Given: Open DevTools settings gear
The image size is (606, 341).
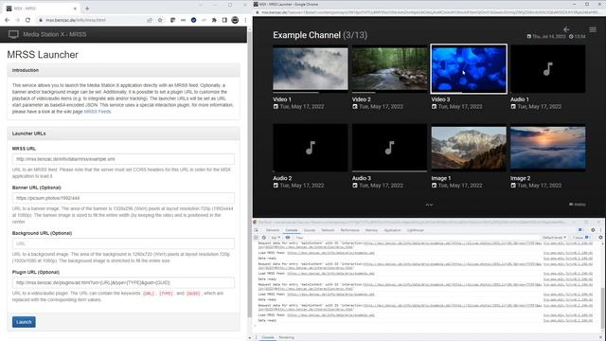Looking at the screenshot, I should pos(593,230).
